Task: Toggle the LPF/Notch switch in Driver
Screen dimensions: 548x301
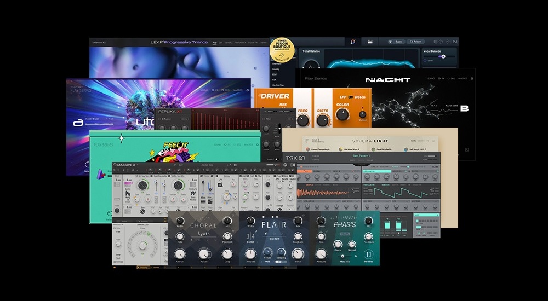Action: pos(351,97)
